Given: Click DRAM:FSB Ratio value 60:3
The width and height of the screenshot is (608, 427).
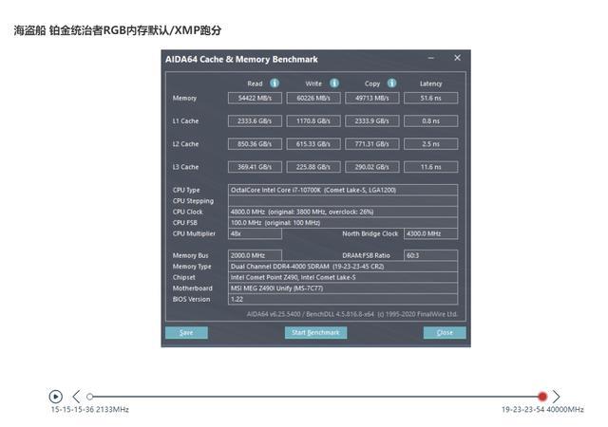Looking at the screenshot, I should point(430,255).
